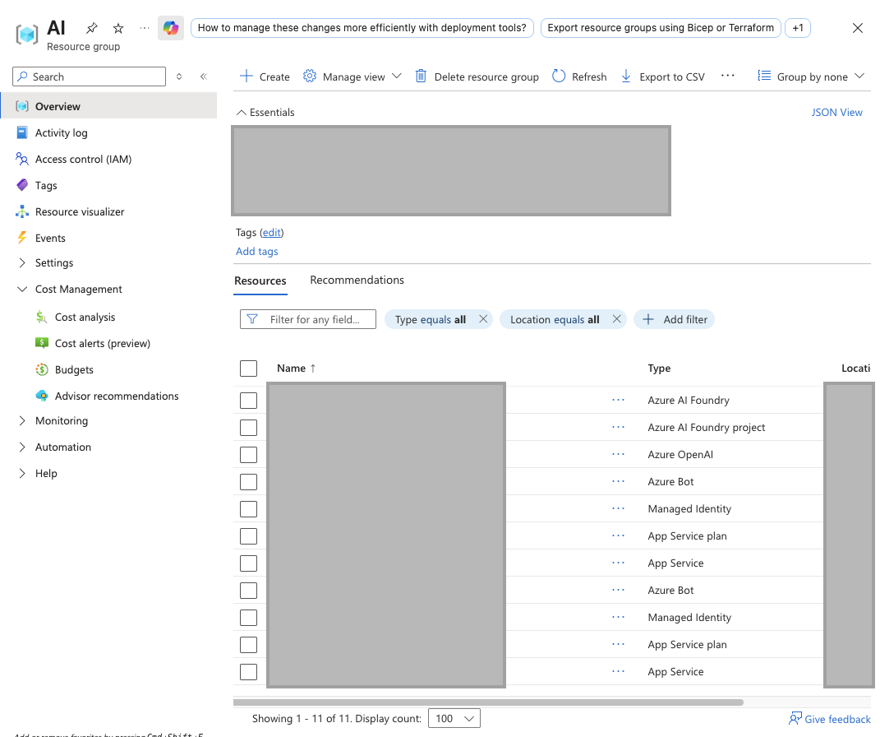Open Activity log menu item
Screen dimensions: 880x737
click(x=61, y=132)
